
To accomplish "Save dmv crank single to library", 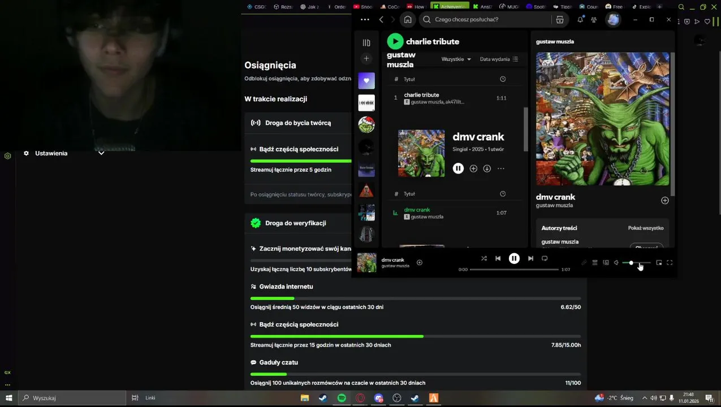I will click(x=473, y=168).
